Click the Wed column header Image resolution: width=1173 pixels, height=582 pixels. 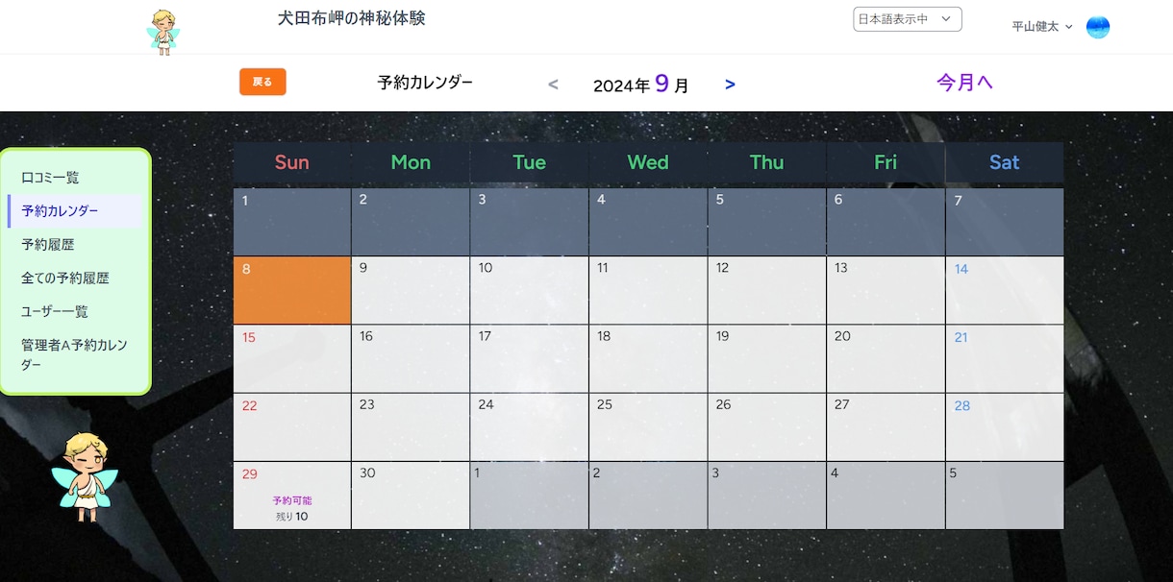(x=648, y=162)
